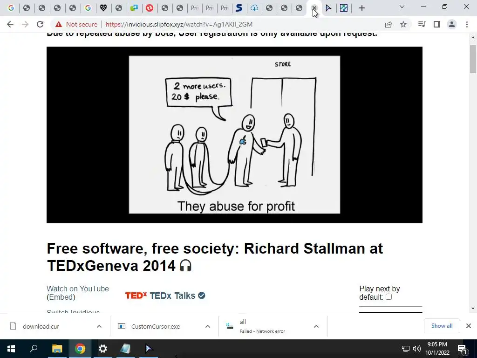Open Chrome media controls icon
This screenshot has width=477, height=358.
[422, 24]
